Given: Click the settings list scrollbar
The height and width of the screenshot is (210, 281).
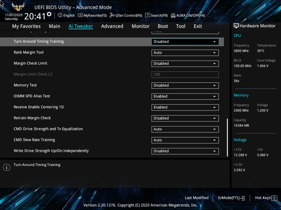Looking at the screenshot, I should point(227,138).
